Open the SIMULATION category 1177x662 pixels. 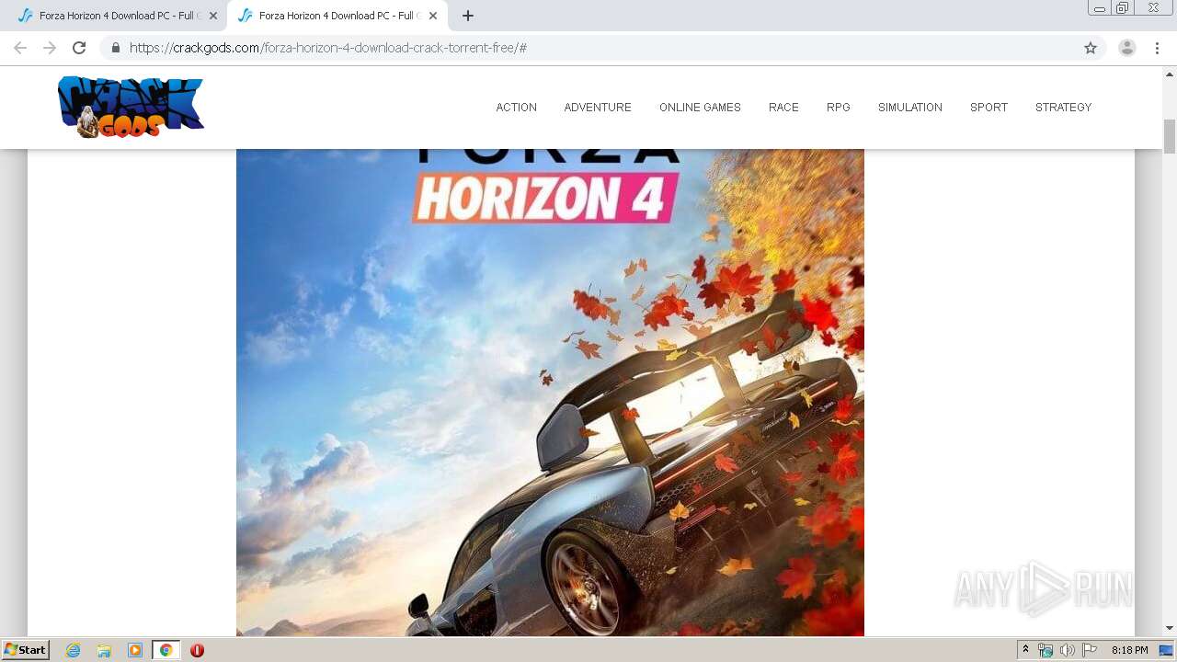(910, 108)
